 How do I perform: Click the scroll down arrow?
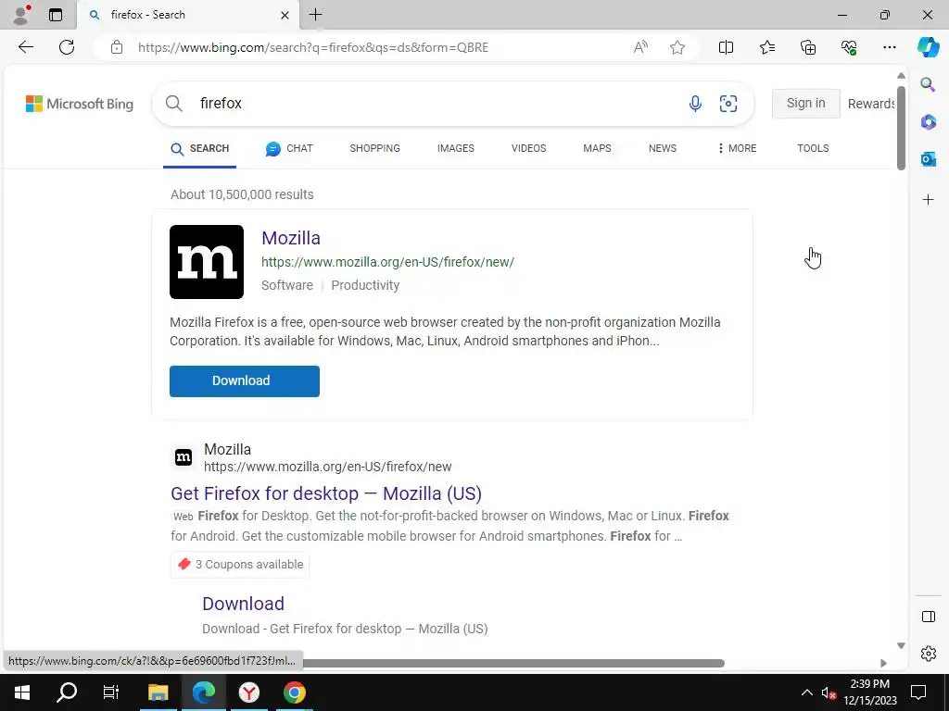pos(901,645)
